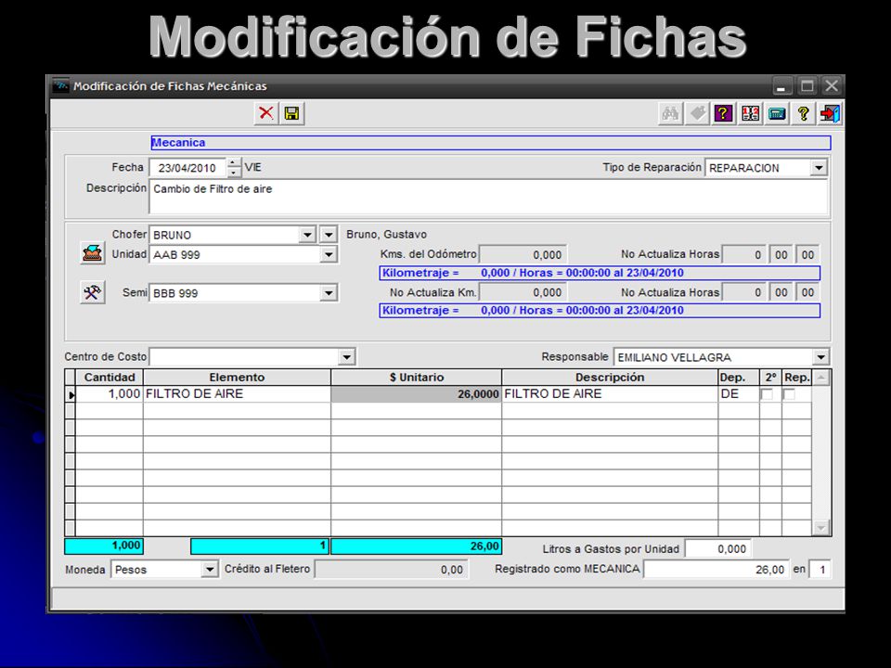Image resolution: width=891 pixels, height=668 pixels.
Task: Click the grid scrollbar up arrow
Action: coord(821,378)
